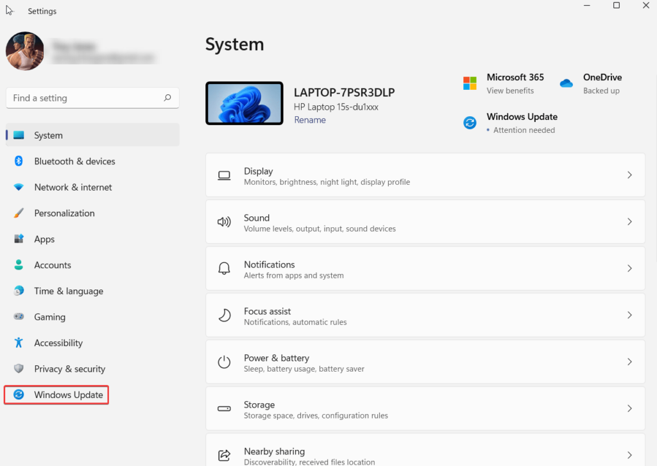657x466 pixels.
Task: Expand Notifications settings chevron
Action: click(x=629, y=268)
